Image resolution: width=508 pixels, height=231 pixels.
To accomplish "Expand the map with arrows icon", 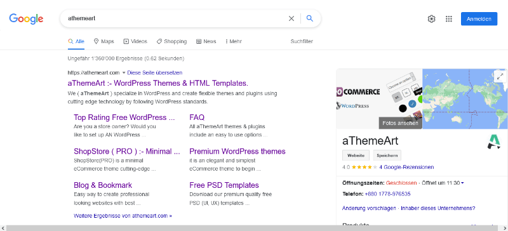I will [500, 77].
